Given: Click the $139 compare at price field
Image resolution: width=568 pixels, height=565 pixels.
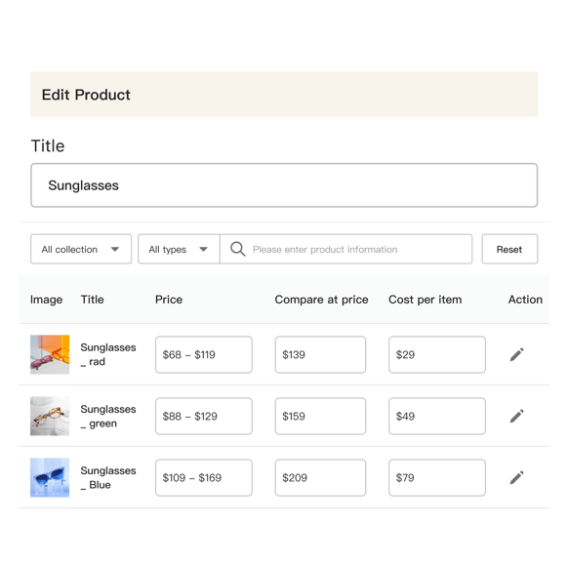Looking at the screenshot, I should pyautogui.click(x=320, y=354).
